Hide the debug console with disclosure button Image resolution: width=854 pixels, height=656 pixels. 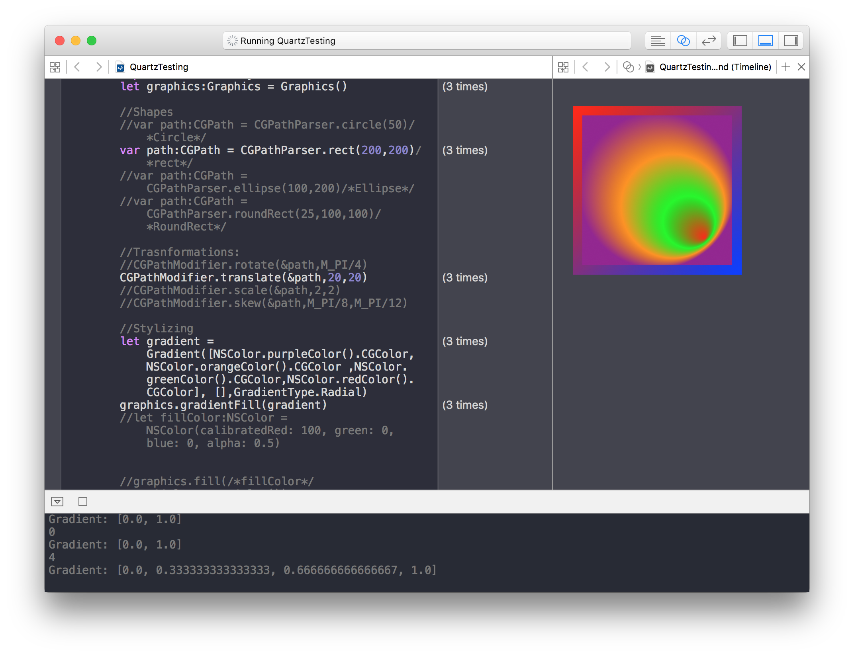(x=57, y=502)
